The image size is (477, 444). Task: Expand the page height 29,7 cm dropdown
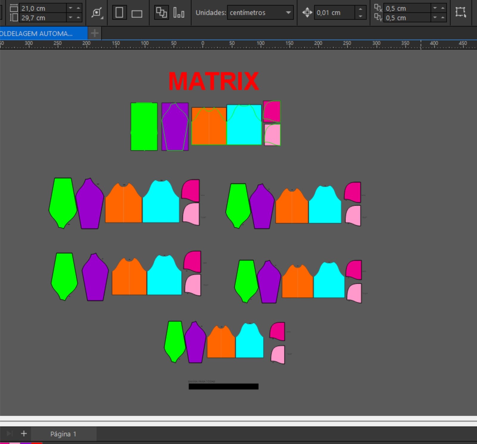(x=71, y=18)
